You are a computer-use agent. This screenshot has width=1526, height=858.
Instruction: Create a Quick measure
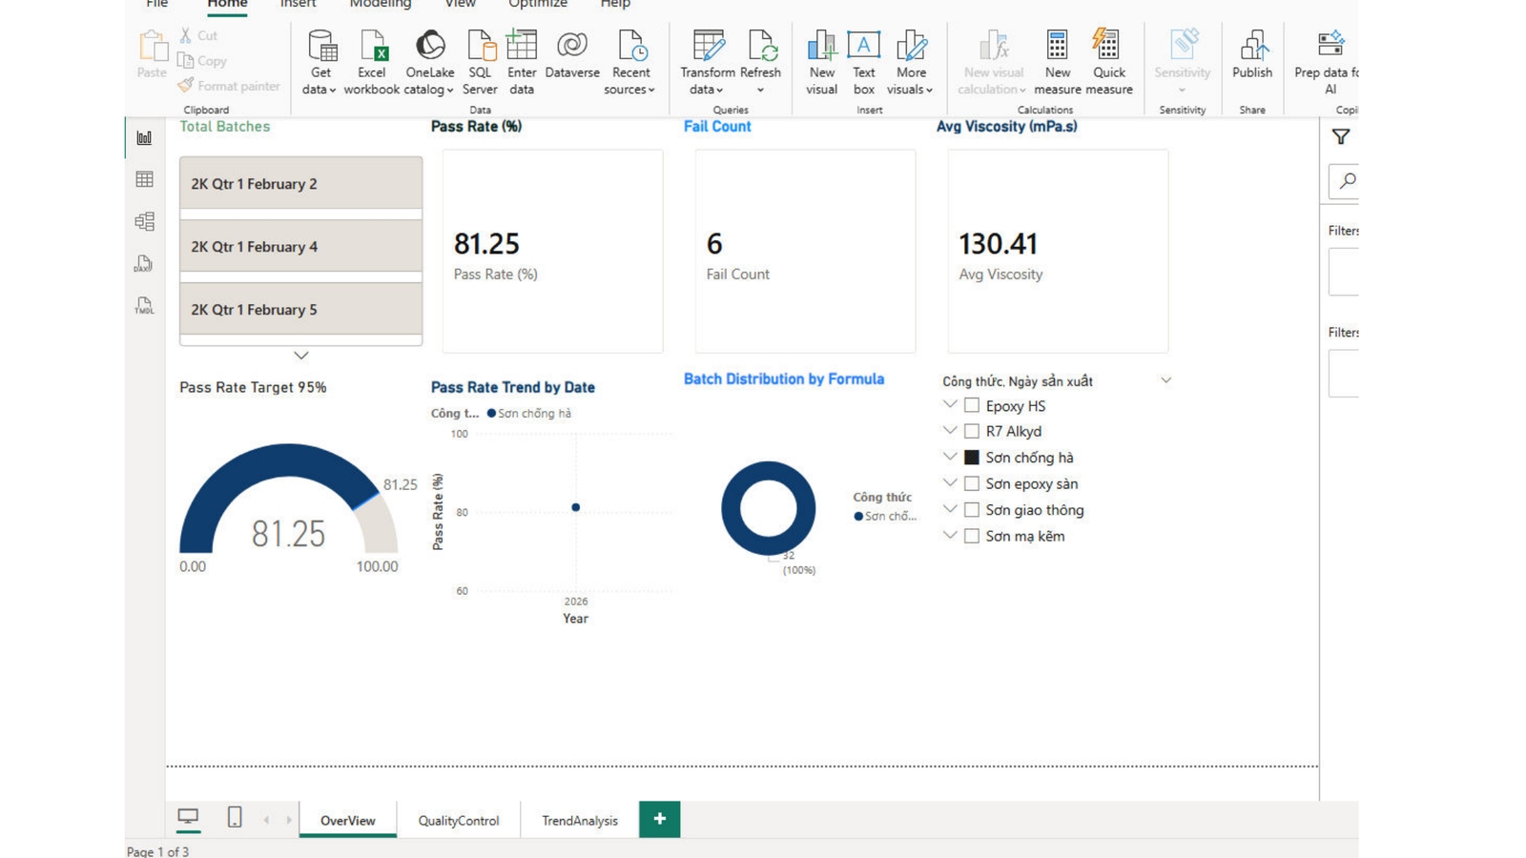[x=1109, y=62]
